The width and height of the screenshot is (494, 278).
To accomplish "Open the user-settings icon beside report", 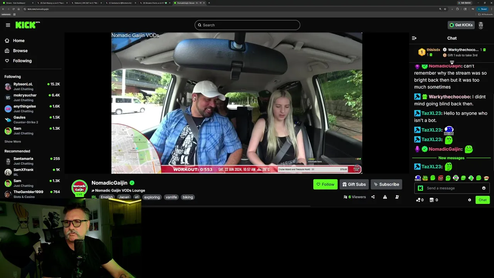I will pyautogui.click(x=397, y=197).
